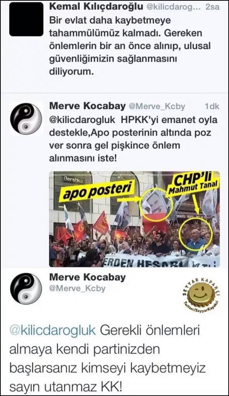Open the @kilicdarogluk mention before HPKK'yi
Image resolution: width=229 pixels, height=396 pixels.
(x=82, y=120)
